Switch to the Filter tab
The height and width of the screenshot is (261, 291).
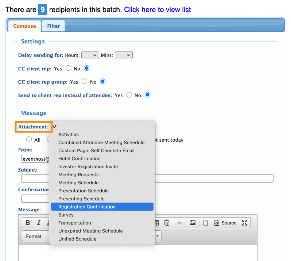(53, 26)
